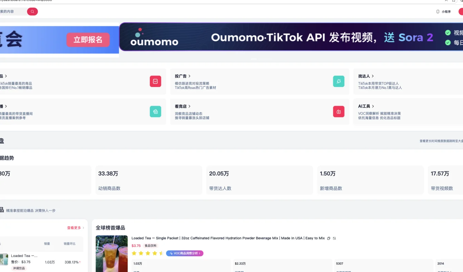The image size is (463, 272).
Task: Expand the 找达人 chevron arrow
Action: click(373, 76)
